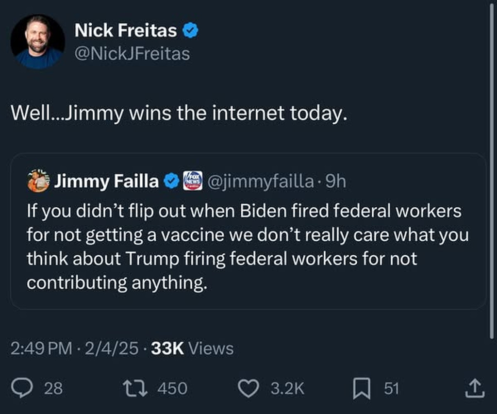Visit the @NickJFreitas handle
This screenshot has height=414, width=497.
click(x=132, y=53)
